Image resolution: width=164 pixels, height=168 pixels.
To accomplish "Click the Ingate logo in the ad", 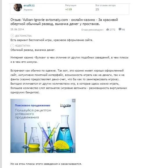I will point(66,106).
